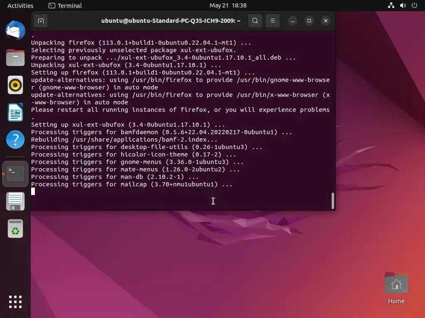
Task: Close the terminal window
Action: coord(326,21)
